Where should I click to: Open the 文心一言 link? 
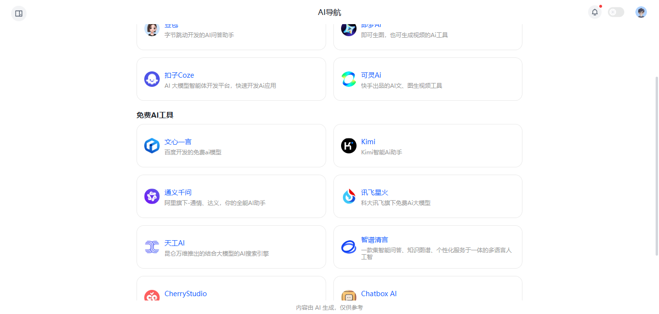click(x=178, y=142)
